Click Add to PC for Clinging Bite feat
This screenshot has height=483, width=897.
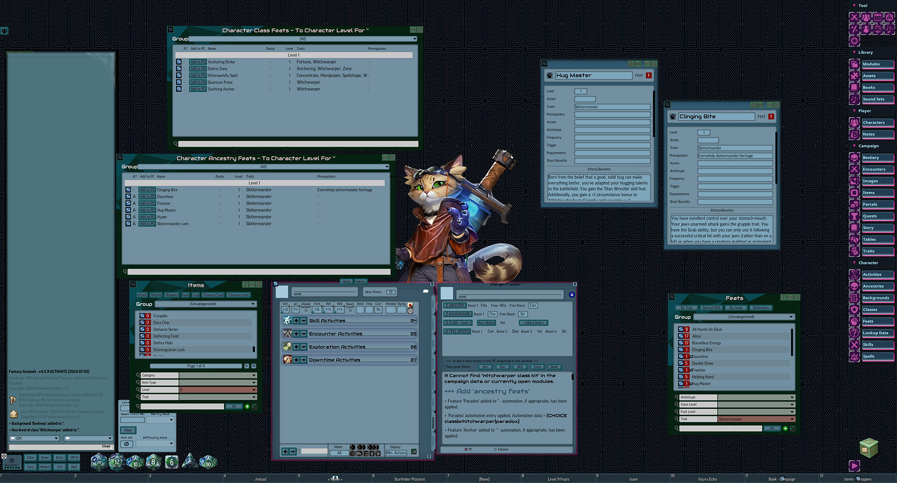[x=147, y=189]
